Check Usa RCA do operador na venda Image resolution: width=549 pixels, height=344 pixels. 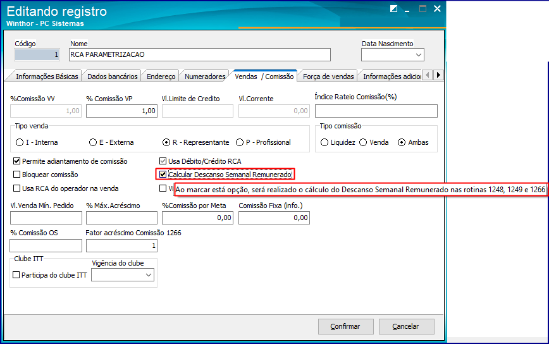(17, 188)
